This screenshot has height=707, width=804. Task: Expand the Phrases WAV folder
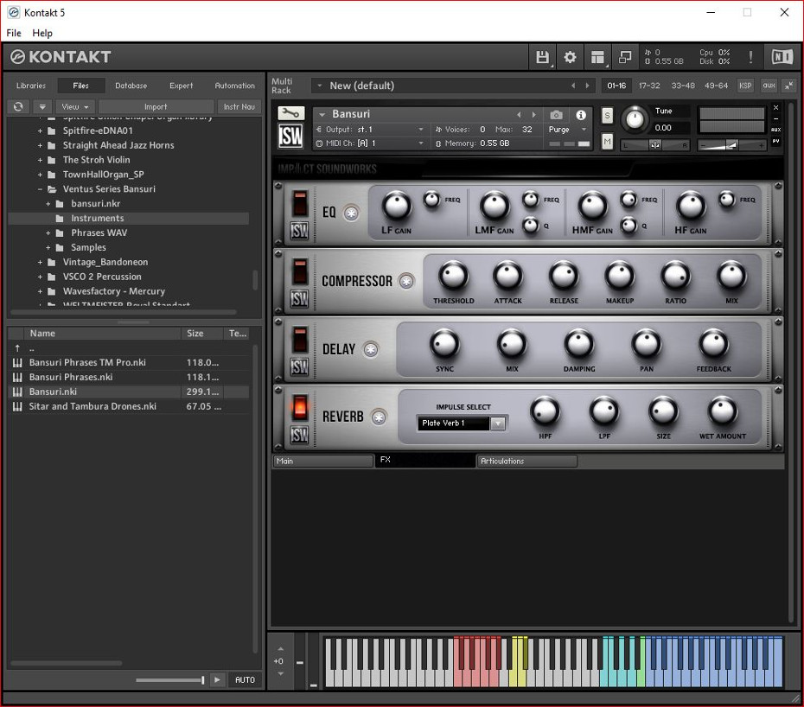pos(48,233)
